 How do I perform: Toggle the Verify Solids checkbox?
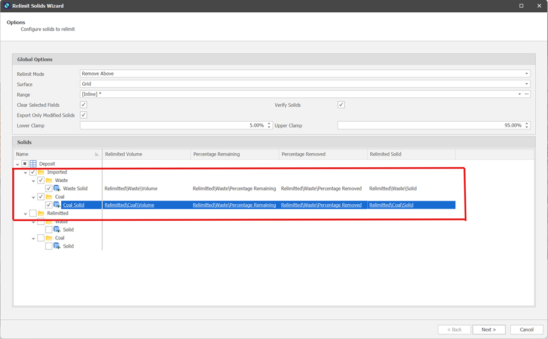(x=341, y=105)
